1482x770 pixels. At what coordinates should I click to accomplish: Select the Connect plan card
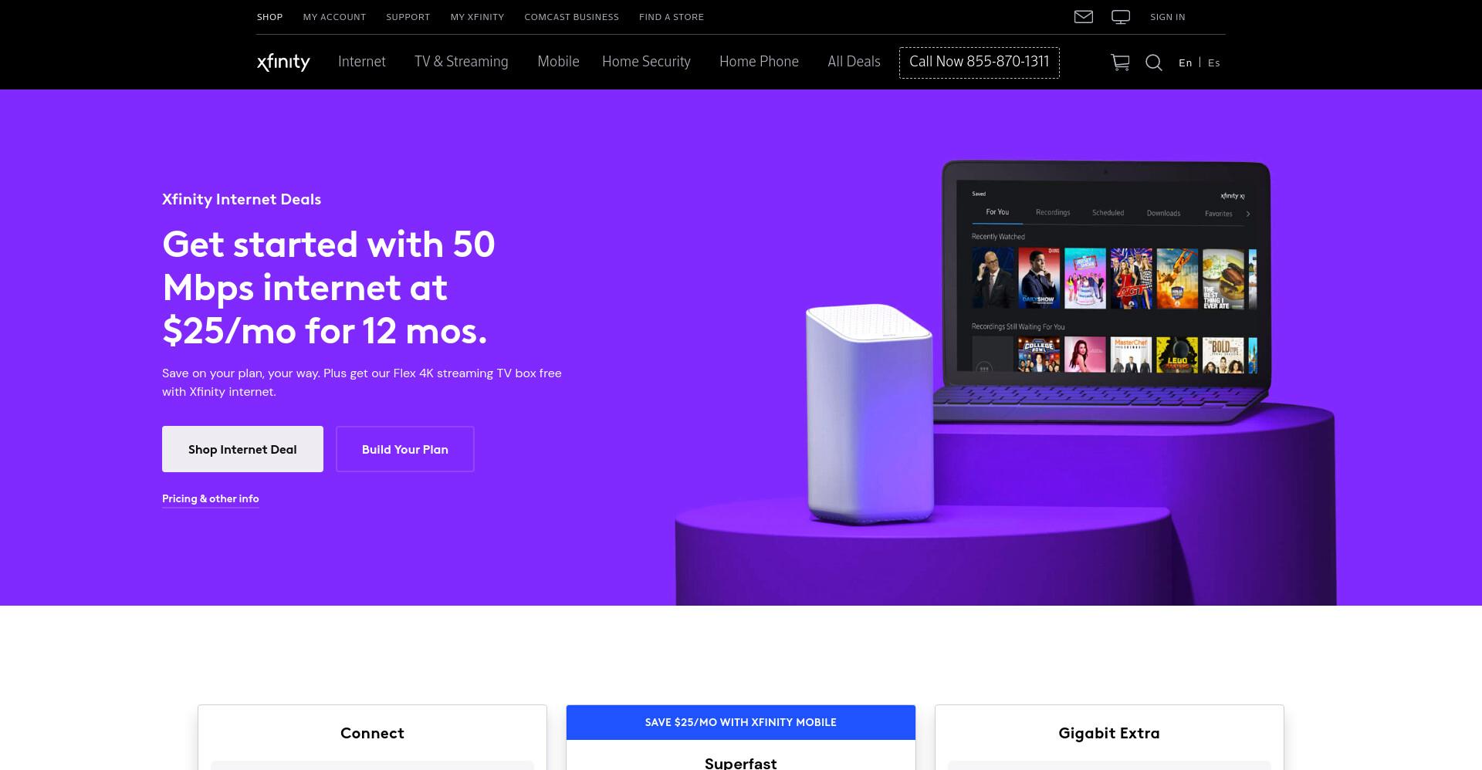(372, 737)
